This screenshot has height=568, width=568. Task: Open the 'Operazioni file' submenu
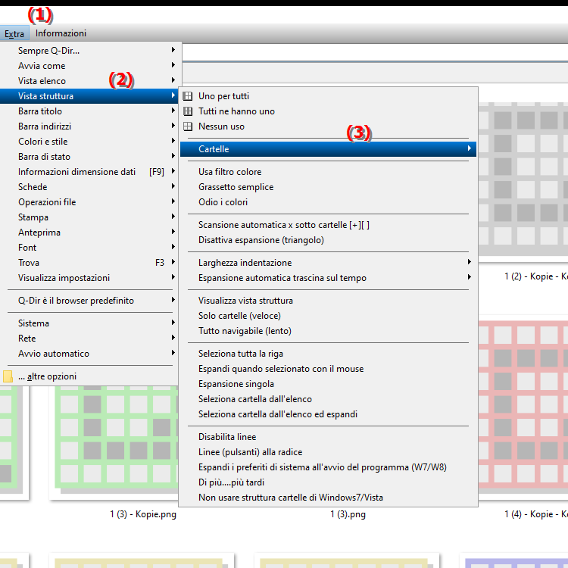tap(89, 202)
